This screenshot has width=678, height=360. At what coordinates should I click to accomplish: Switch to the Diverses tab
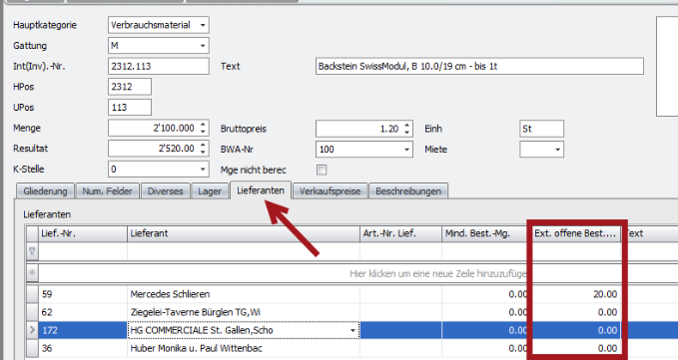165,191
